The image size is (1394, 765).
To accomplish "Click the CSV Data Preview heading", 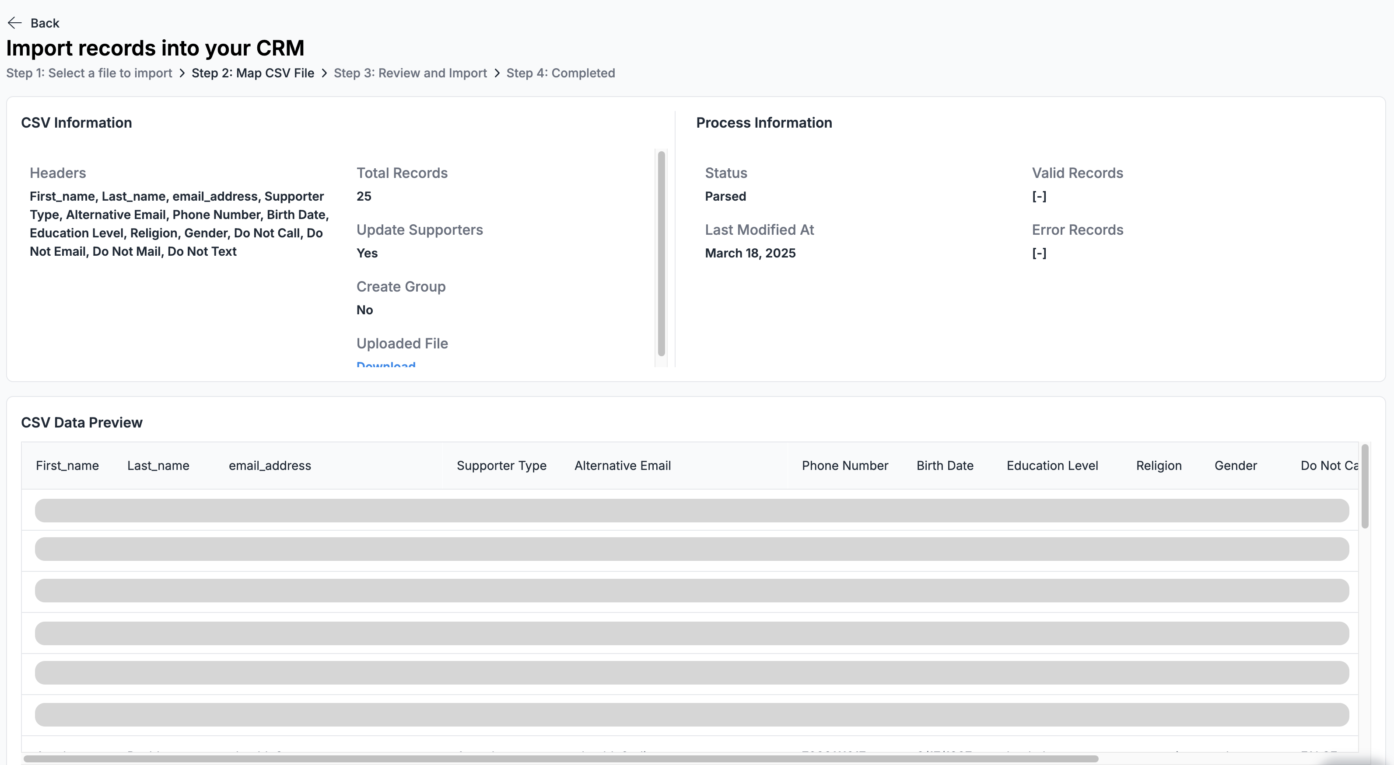I will pos(82,422).
